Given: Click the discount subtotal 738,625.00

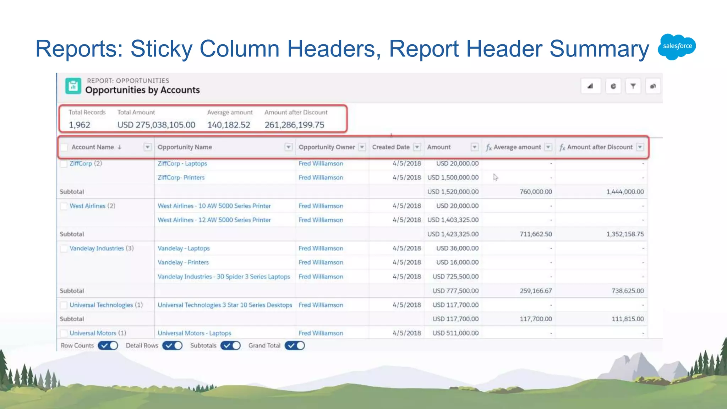Looking at the screenshot, I should [628, 291].
